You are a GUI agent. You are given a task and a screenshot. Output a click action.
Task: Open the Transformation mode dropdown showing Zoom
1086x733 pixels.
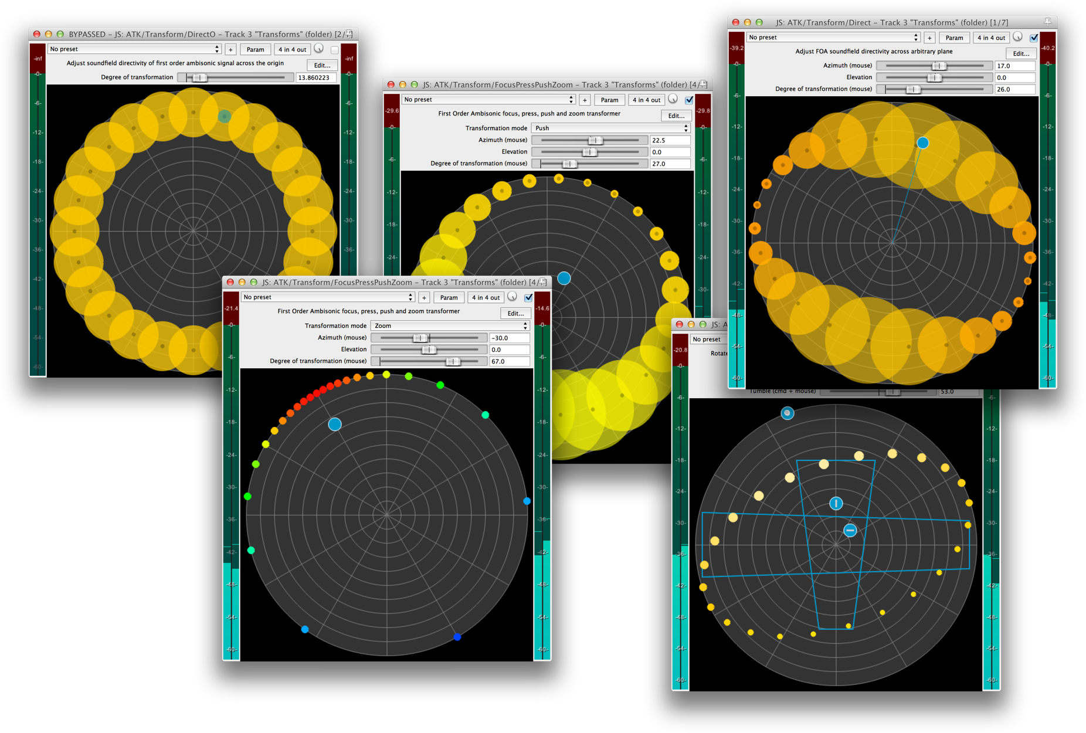click(450, 325)
